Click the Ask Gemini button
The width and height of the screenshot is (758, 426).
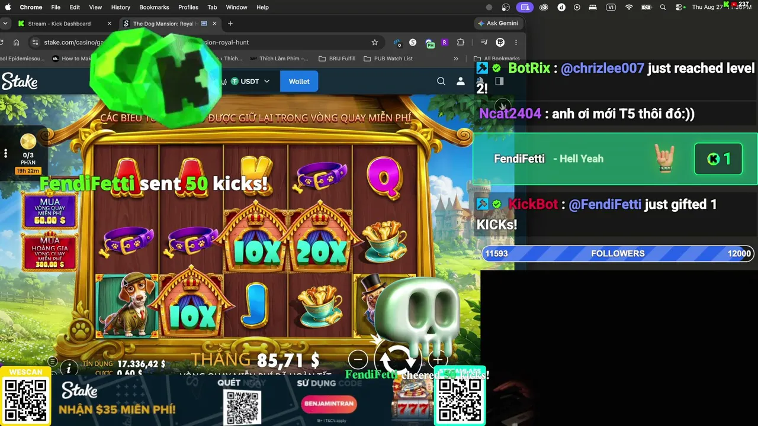497,23
